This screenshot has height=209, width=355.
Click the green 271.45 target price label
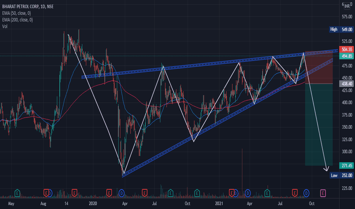[x=347, y=166]
